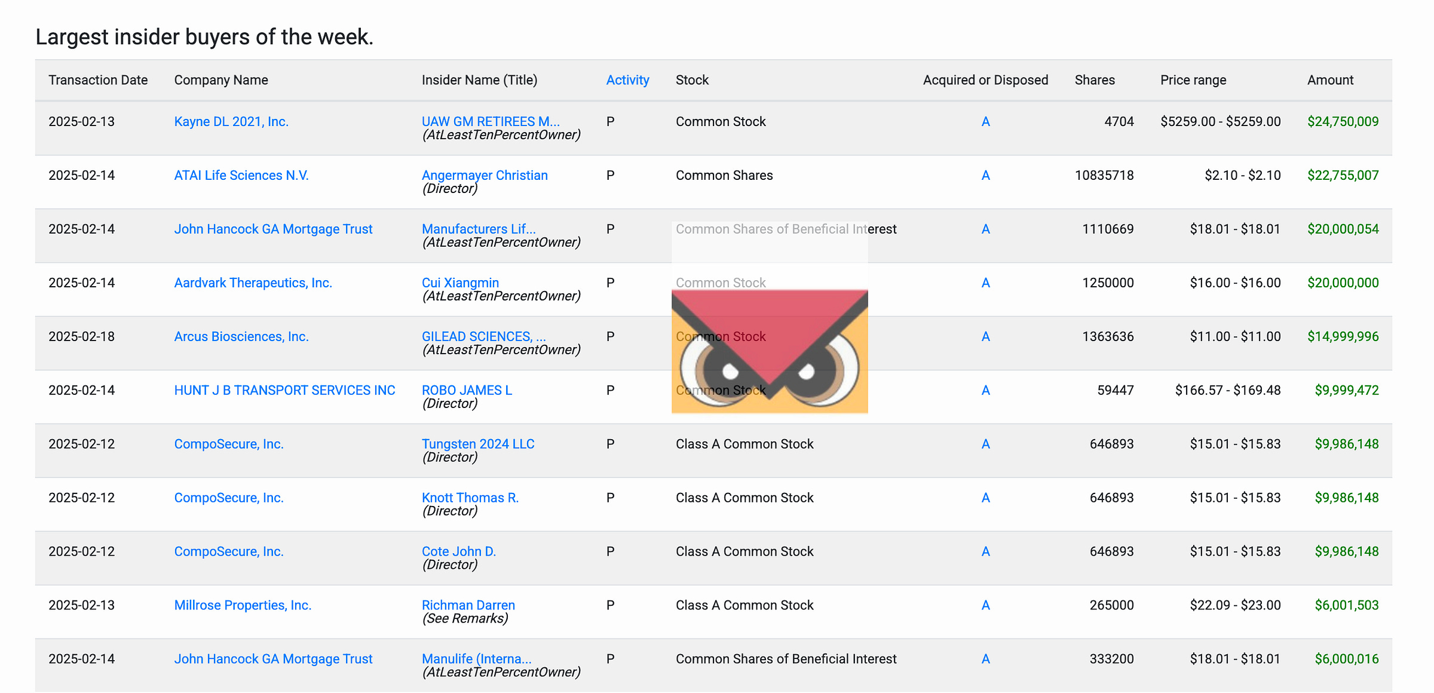Click the 'A' link in Kayne DL row

click(985, 122)
